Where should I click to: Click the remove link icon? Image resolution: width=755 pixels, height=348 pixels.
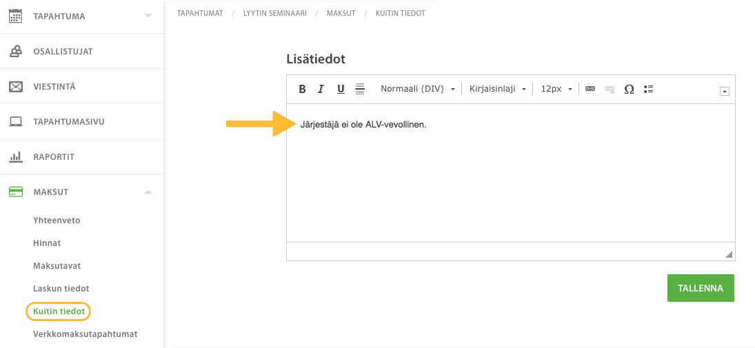point(610,89)
